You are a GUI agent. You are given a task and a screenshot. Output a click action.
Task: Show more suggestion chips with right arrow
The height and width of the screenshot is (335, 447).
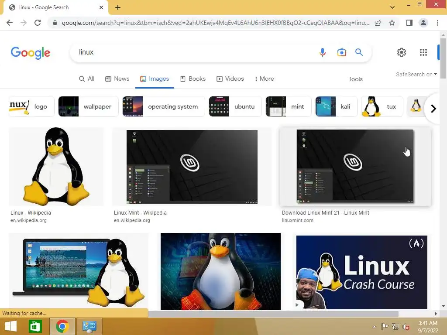[433, 109]
